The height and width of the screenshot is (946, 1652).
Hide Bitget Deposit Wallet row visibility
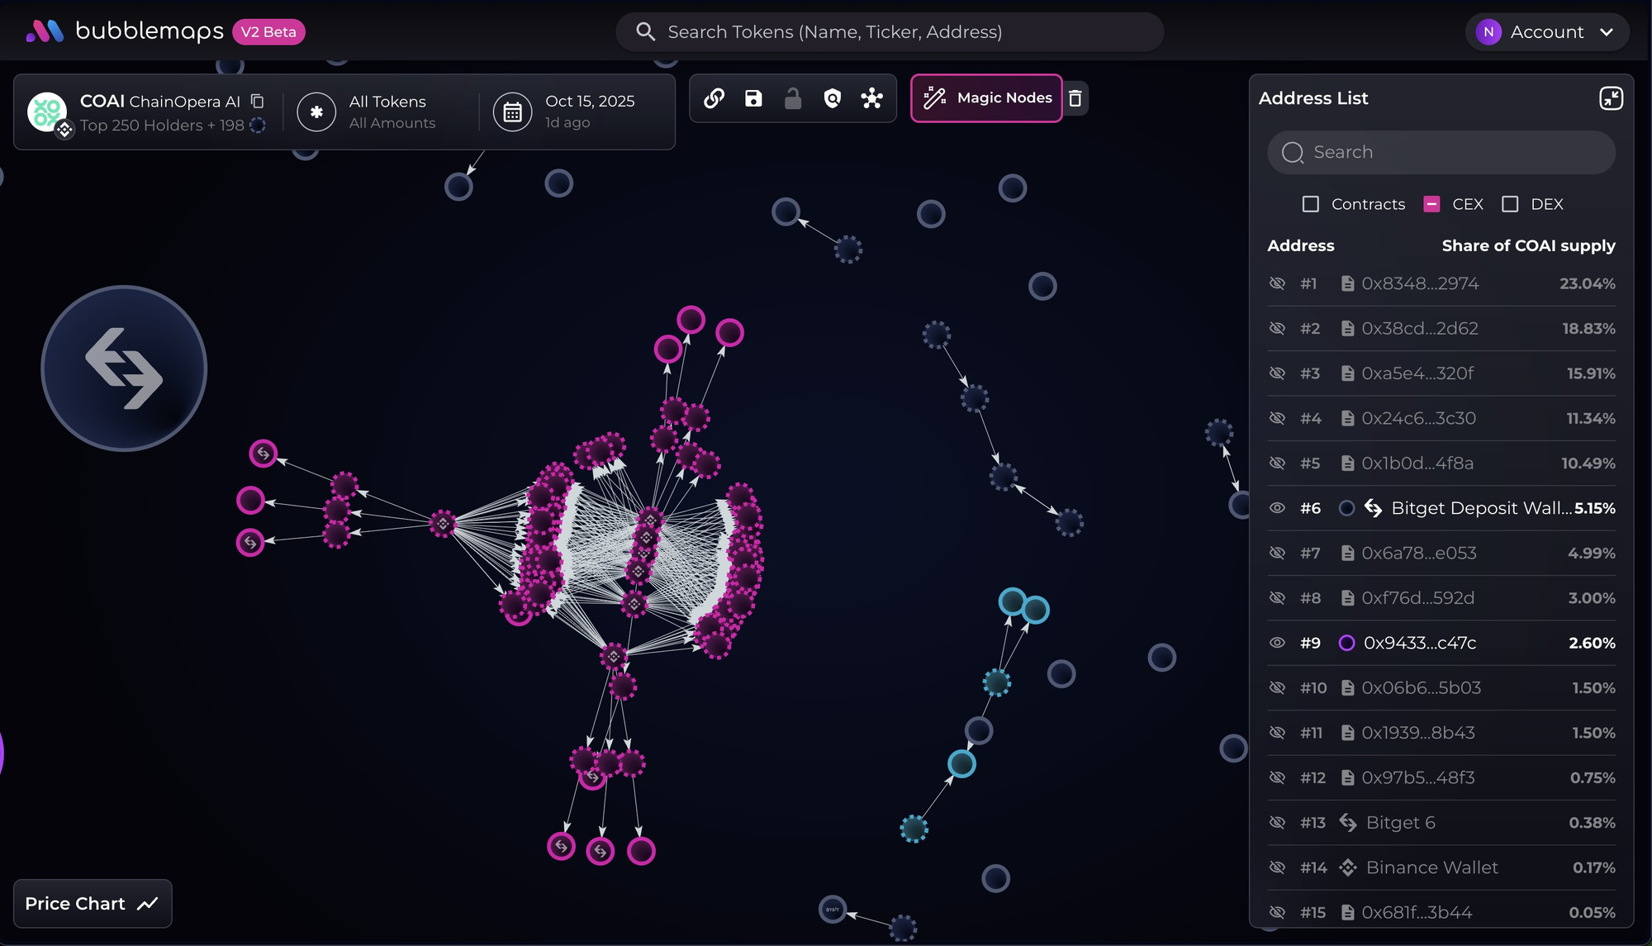(1277, 508)
